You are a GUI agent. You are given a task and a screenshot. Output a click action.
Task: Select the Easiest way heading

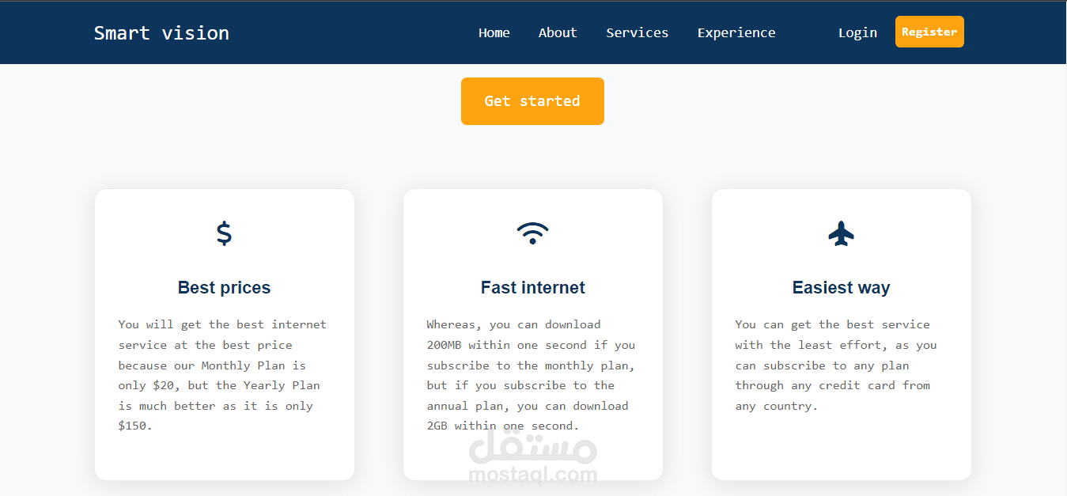click(841, 288)
